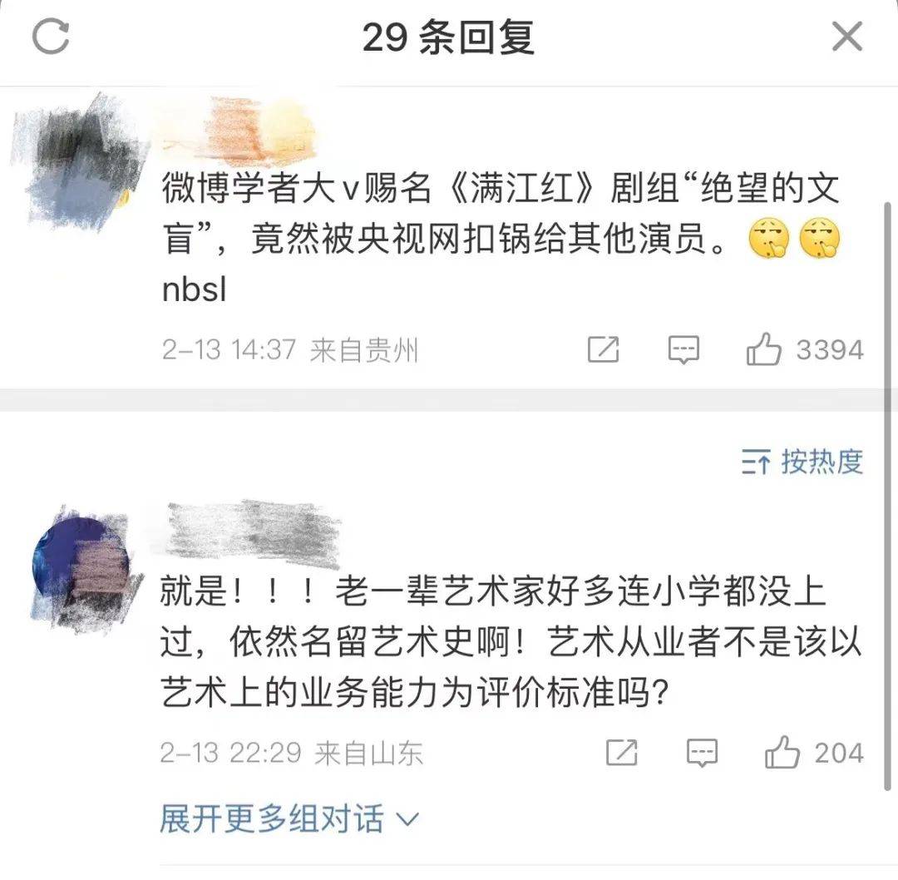Refresh the replies with the circular arrow icon

tap(51, 37)
